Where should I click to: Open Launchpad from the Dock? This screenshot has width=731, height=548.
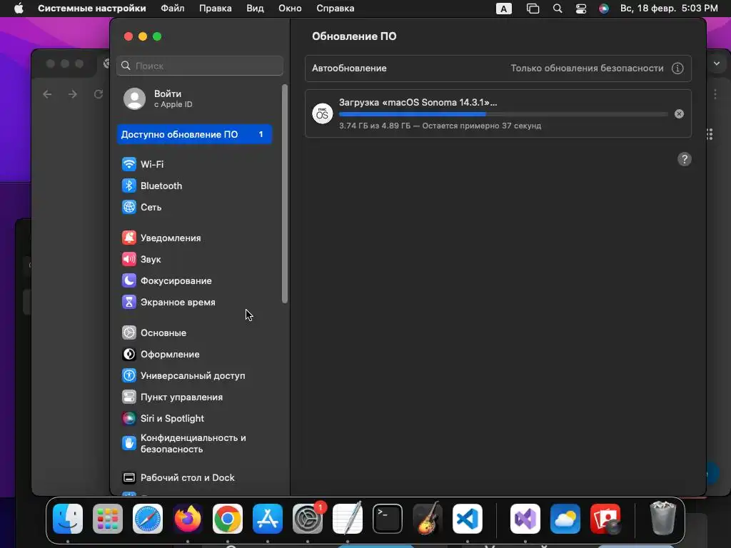(x=108, y=519)
